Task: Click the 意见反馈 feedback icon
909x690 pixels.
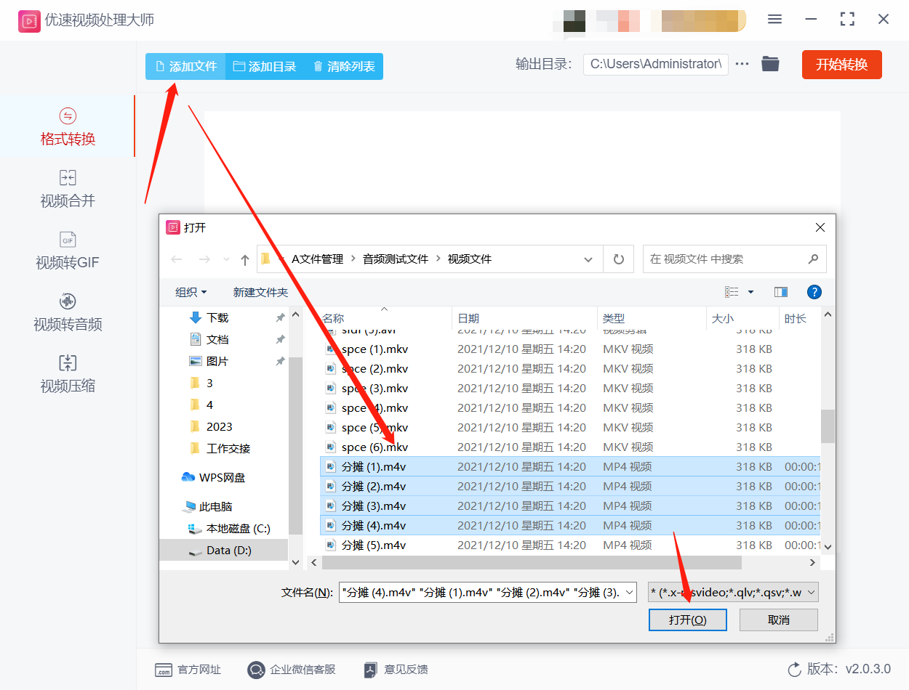Action: click(x=370, y=670)
